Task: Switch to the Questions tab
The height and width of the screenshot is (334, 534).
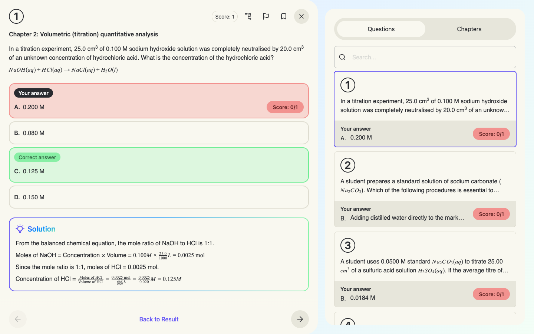Action: coord(381,29)
